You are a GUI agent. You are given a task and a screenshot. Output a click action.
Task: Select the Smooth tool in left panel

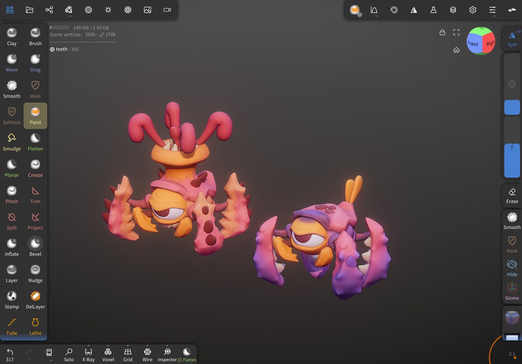coord(12,89)
